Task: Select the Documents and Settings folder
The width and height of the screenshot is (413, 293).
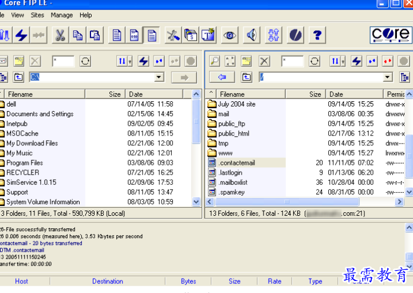Action: (x=40, y=114)
